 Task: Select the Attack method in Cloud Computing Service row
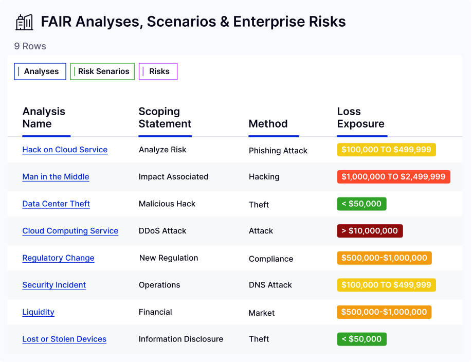coord(261,231)
